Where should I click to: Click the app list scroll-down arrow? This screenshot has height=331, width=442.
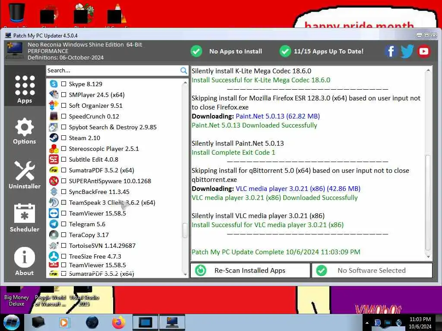(x=185, y=274)
